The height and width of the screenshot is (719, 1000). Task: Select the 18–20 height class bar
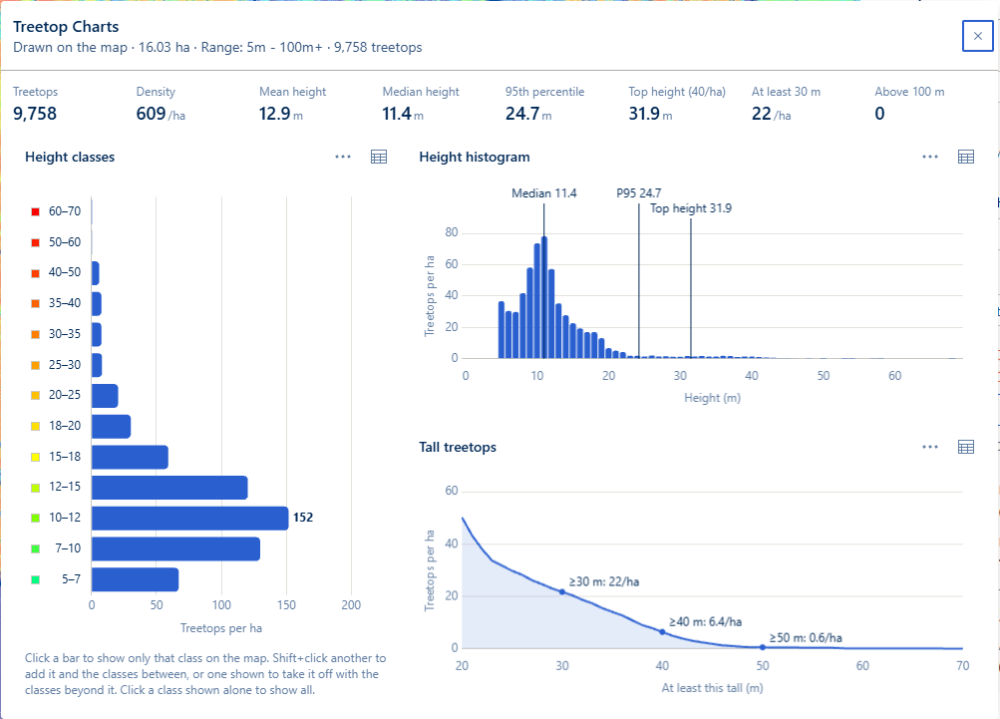coord(112,426)
